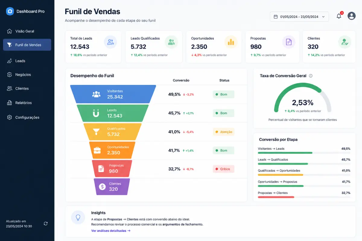Screen dimensions: 362x241
Task: Click the 49,5% conversion value in funnel table
Action: click(174, 94)
